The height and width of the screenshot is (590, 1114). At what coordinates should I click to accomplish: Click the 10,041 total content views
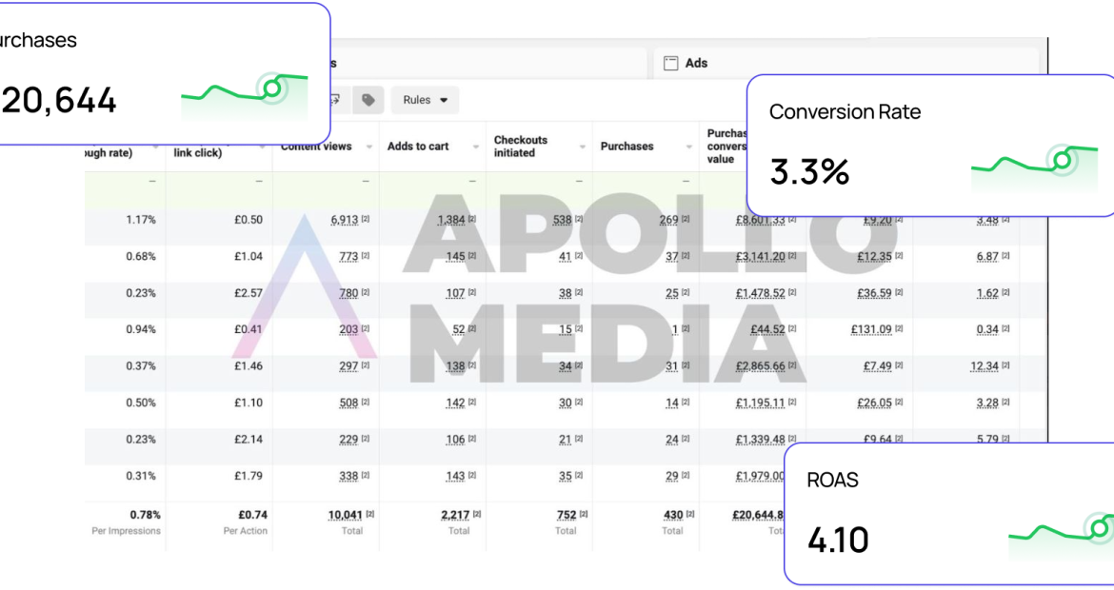point(346,515)
